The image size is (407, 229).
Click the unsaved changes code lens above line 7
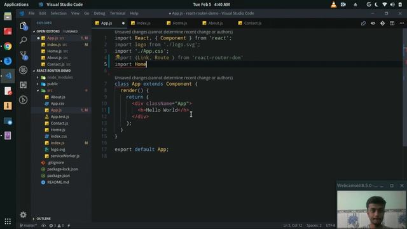(x=174, y=78)
